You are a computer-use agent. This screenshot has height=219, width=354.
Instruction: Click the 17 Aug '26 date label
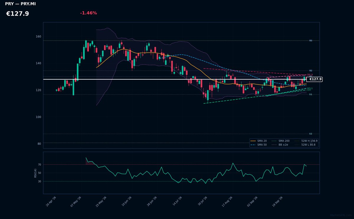(x=227, y=201)
